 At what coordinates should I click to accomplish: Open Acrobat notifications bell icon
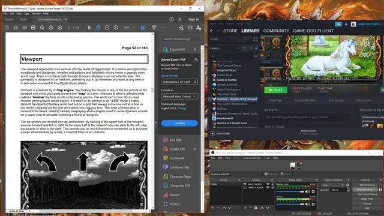(180, 19)
